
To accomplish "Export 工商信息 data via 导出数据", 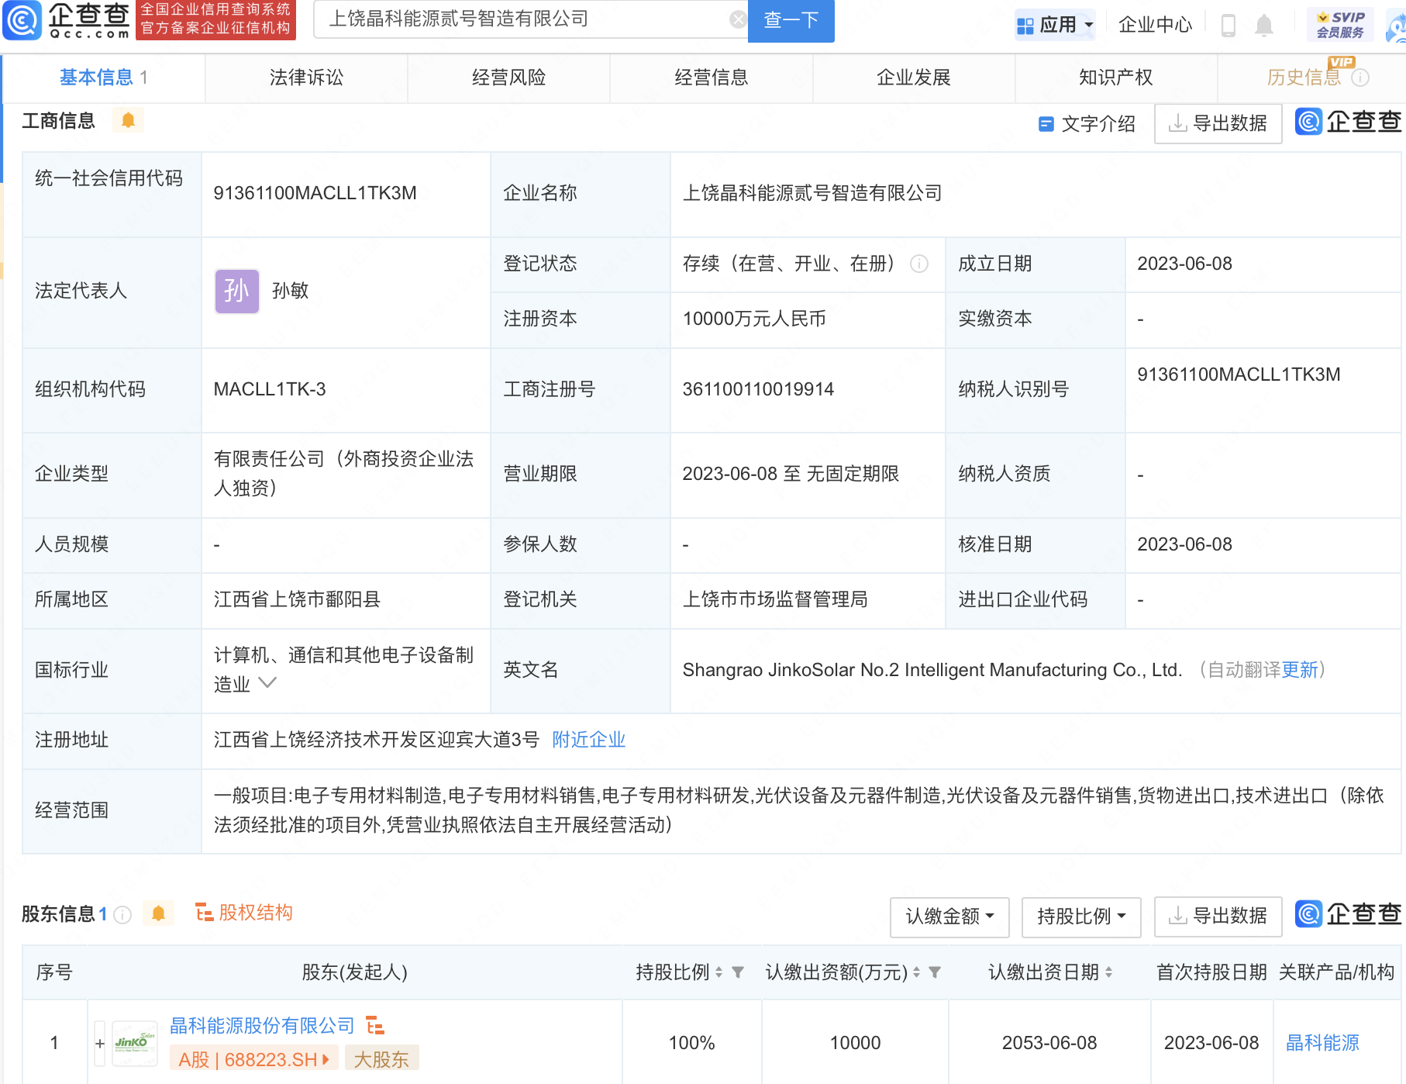I will coord(1218,123).
